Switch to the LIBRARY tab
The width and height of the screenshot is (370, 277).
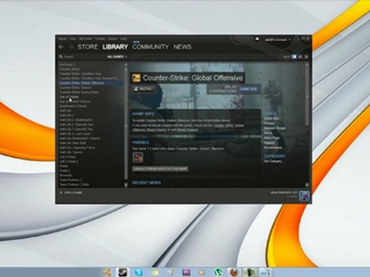[x=115, y=47]
